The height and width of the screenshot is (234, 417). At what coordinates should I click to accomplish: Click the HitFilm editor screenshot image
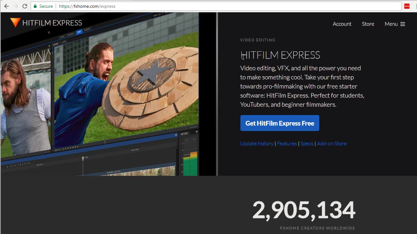(108, 94)
